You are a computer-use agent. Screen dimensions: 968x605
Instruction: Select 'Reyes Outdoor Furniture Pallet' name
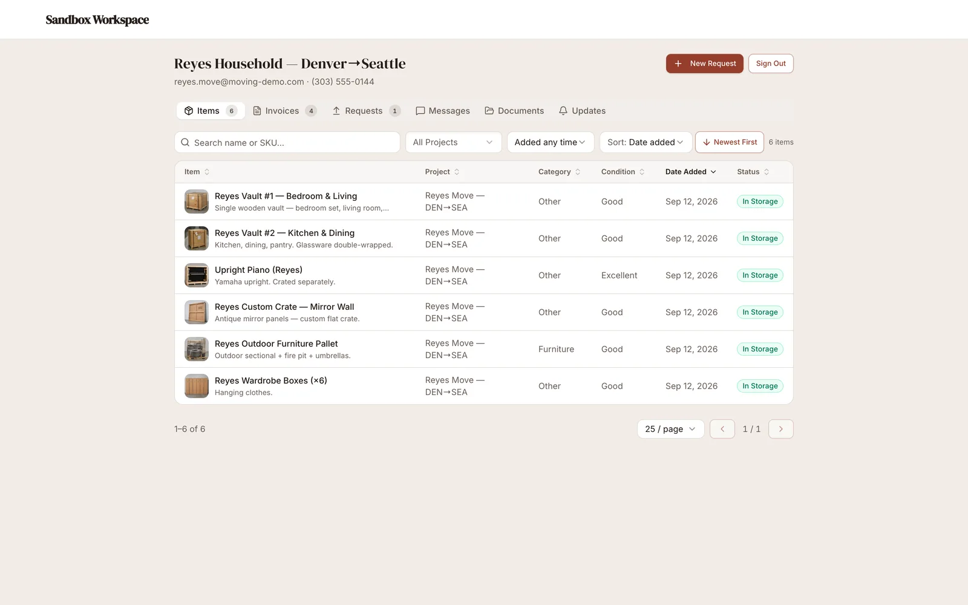[x=276, y=344]
